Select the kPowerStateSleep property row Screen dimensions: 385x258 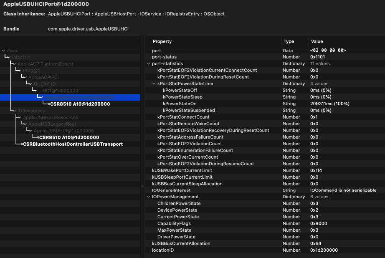coord(265,97)
